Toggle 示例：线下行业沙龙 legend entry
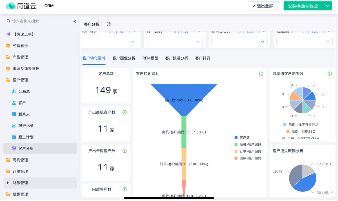The width and height of the screenshot is (338, 201). pyautogui.click(x=301, y=125)
